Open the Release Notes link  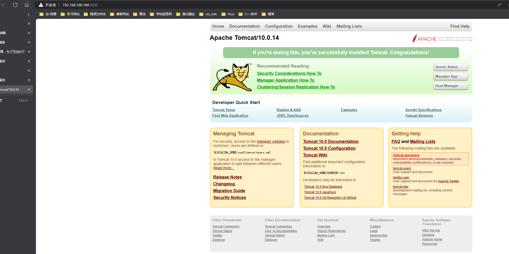227,177
